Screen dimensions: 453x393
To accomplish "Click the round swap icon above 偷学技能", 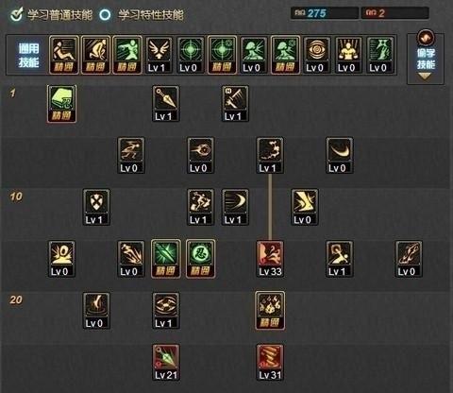I will [426, 38].
